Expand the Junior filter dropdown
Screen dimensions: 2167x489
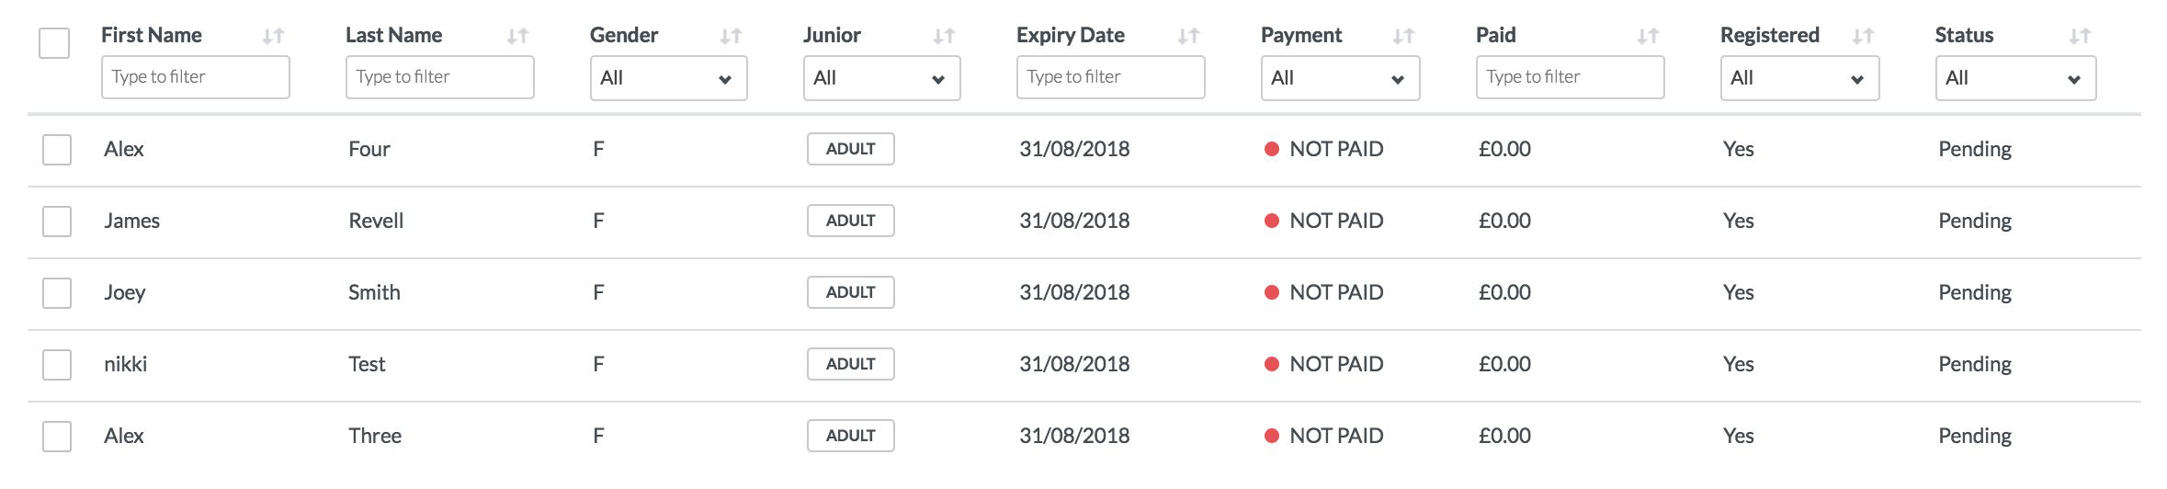(881, 78)
